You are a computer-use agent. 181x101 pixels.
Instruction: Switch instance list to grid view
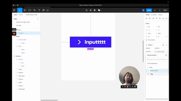point(166,55)
